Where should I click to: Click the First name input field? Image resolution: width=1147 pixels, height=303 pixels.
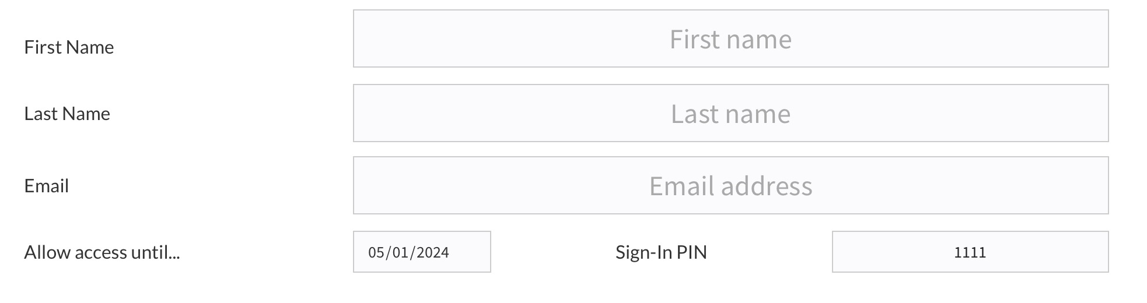tap(730, 38)
